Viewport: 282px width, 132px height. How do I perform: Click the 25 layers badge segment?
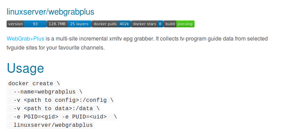tap(79, 24)
